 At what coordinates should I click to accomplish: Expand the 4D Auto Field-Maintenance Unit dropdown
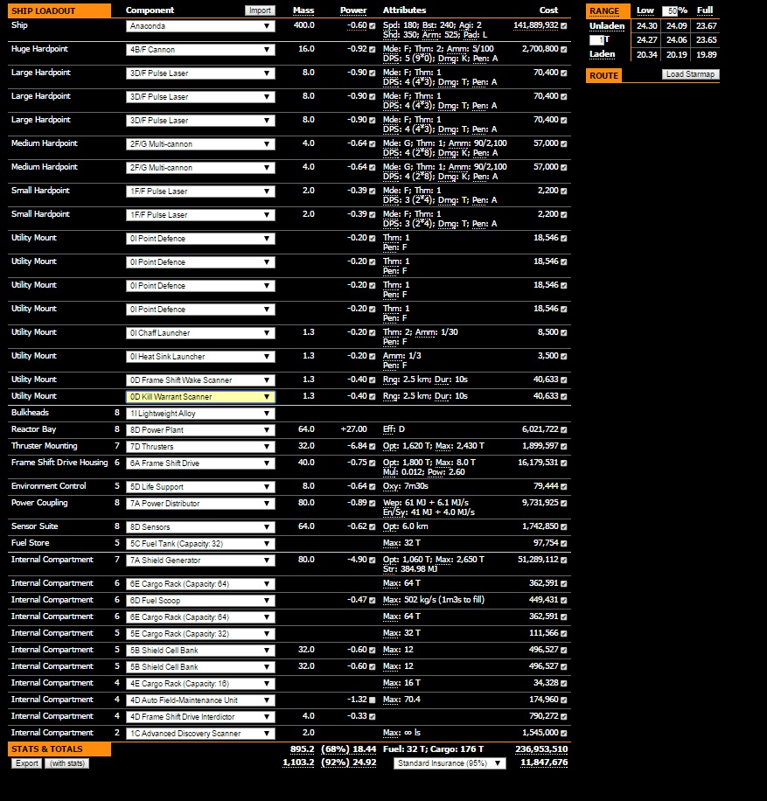tap(200, 700)
